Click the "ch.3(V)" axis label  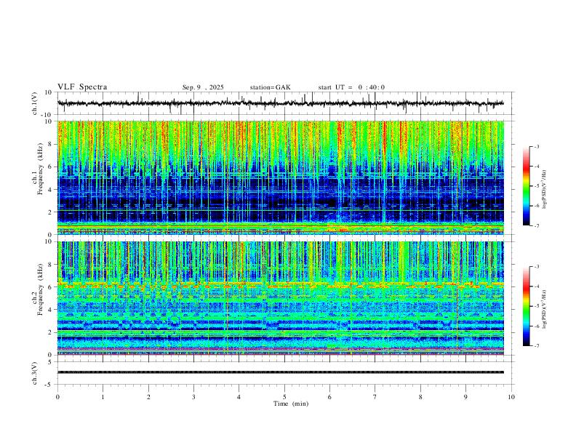pyautogui.click(x=35, y=373)
